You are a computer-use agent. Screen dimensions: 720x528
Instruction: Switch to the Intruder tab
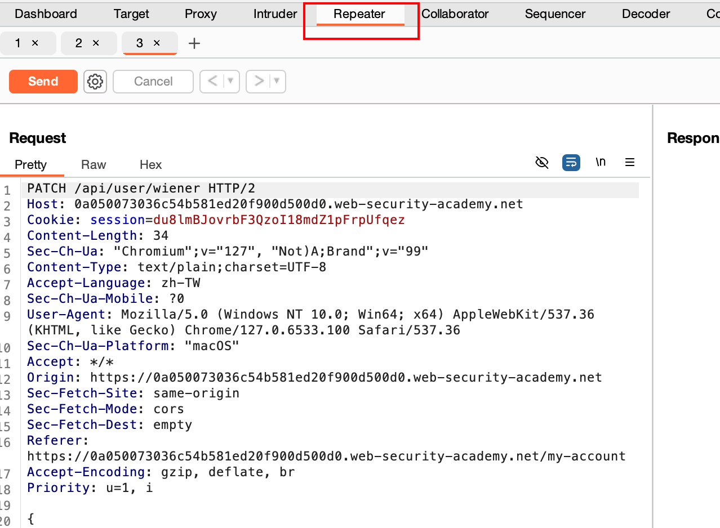point(275,14)
